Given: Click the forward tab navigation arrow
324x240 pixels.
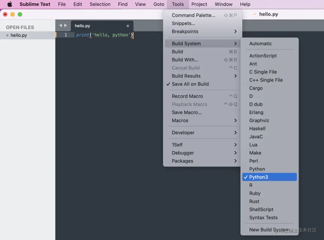Looking at the screenshot, I should [x=65, y=26].
